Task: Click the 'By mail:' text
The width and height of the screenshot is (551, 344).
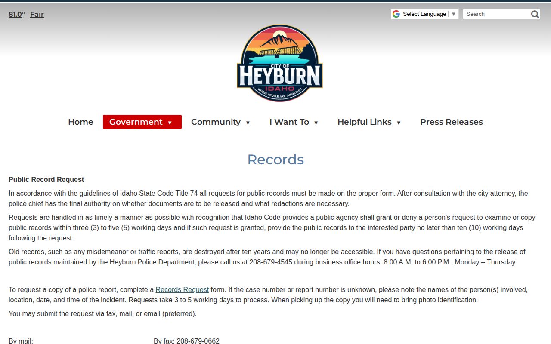Action: (21, 341)
